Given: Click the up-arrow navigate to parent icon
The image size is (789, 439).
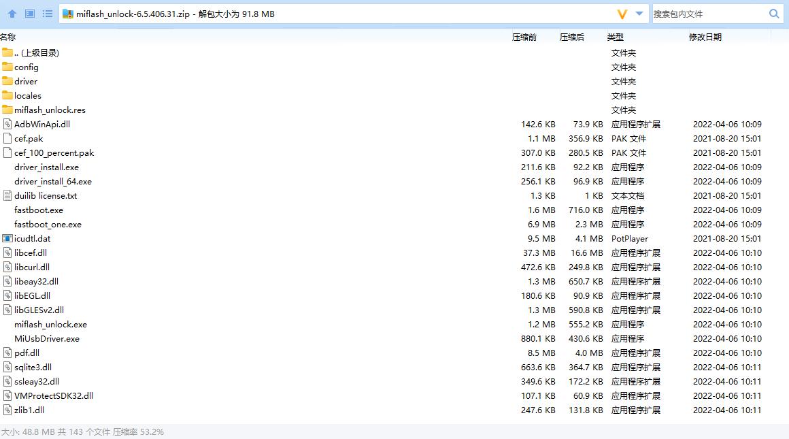Looking at the screenshot, I should [12, 14].
